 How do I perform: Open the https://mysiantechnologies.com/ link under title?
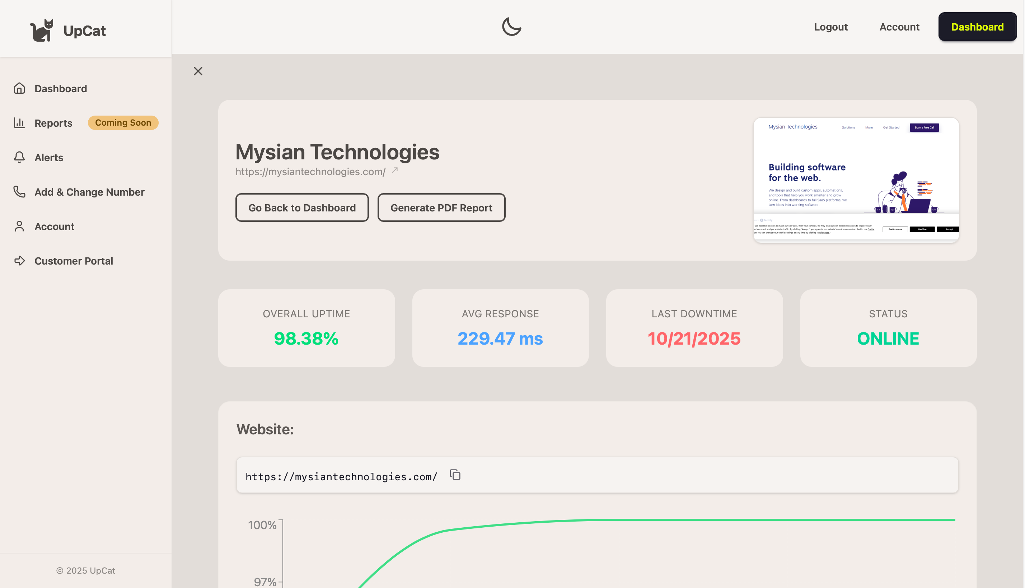(311, 172)
